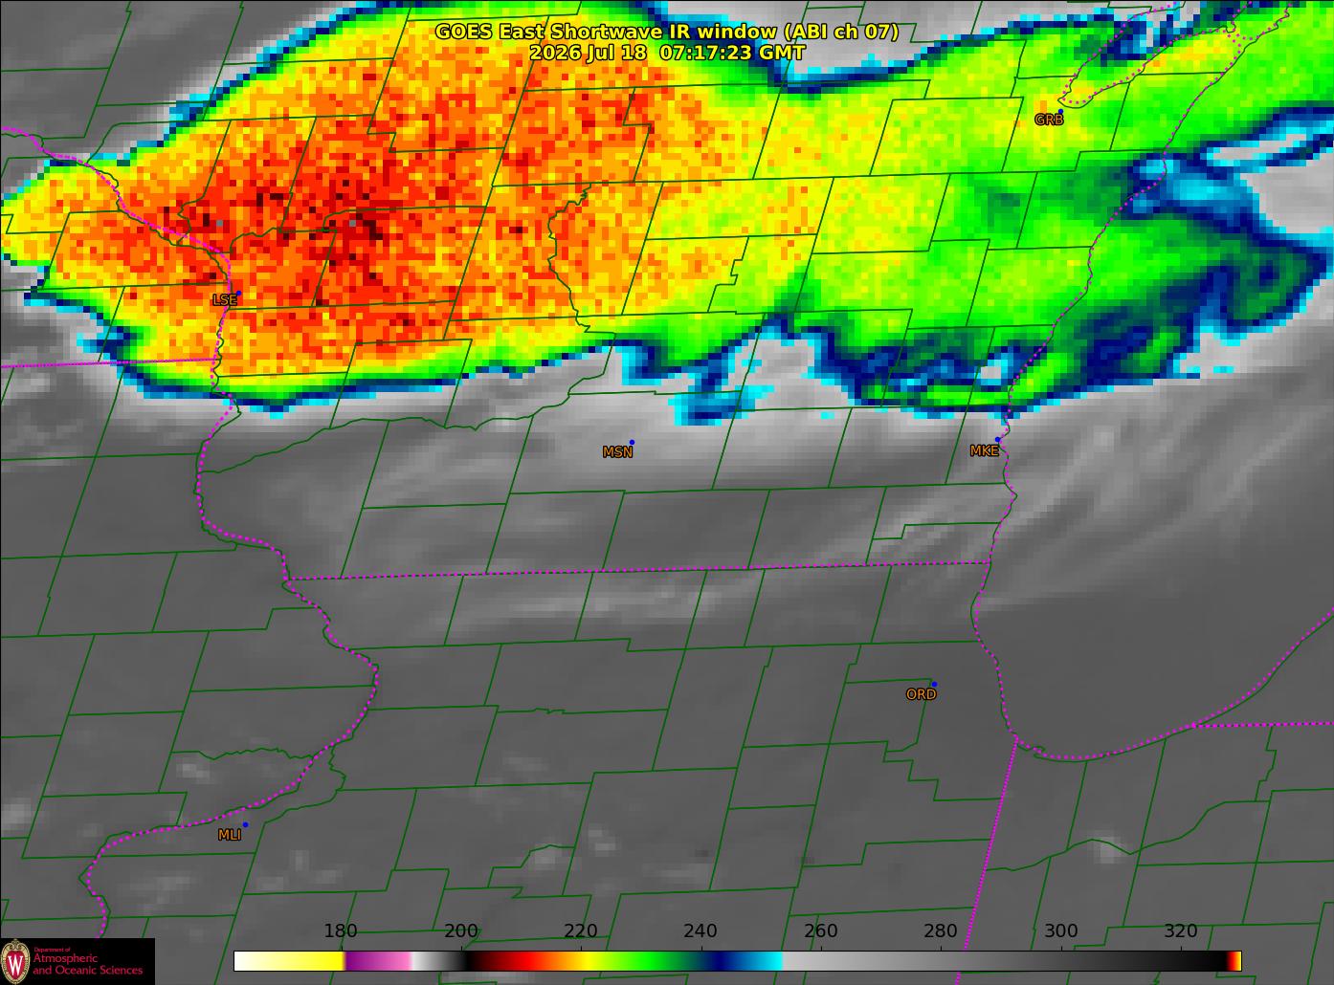The height and width of the screenshot is (985, 1334).
Task: Click the 240 label on the temperature scale
Action: [700, 930]
